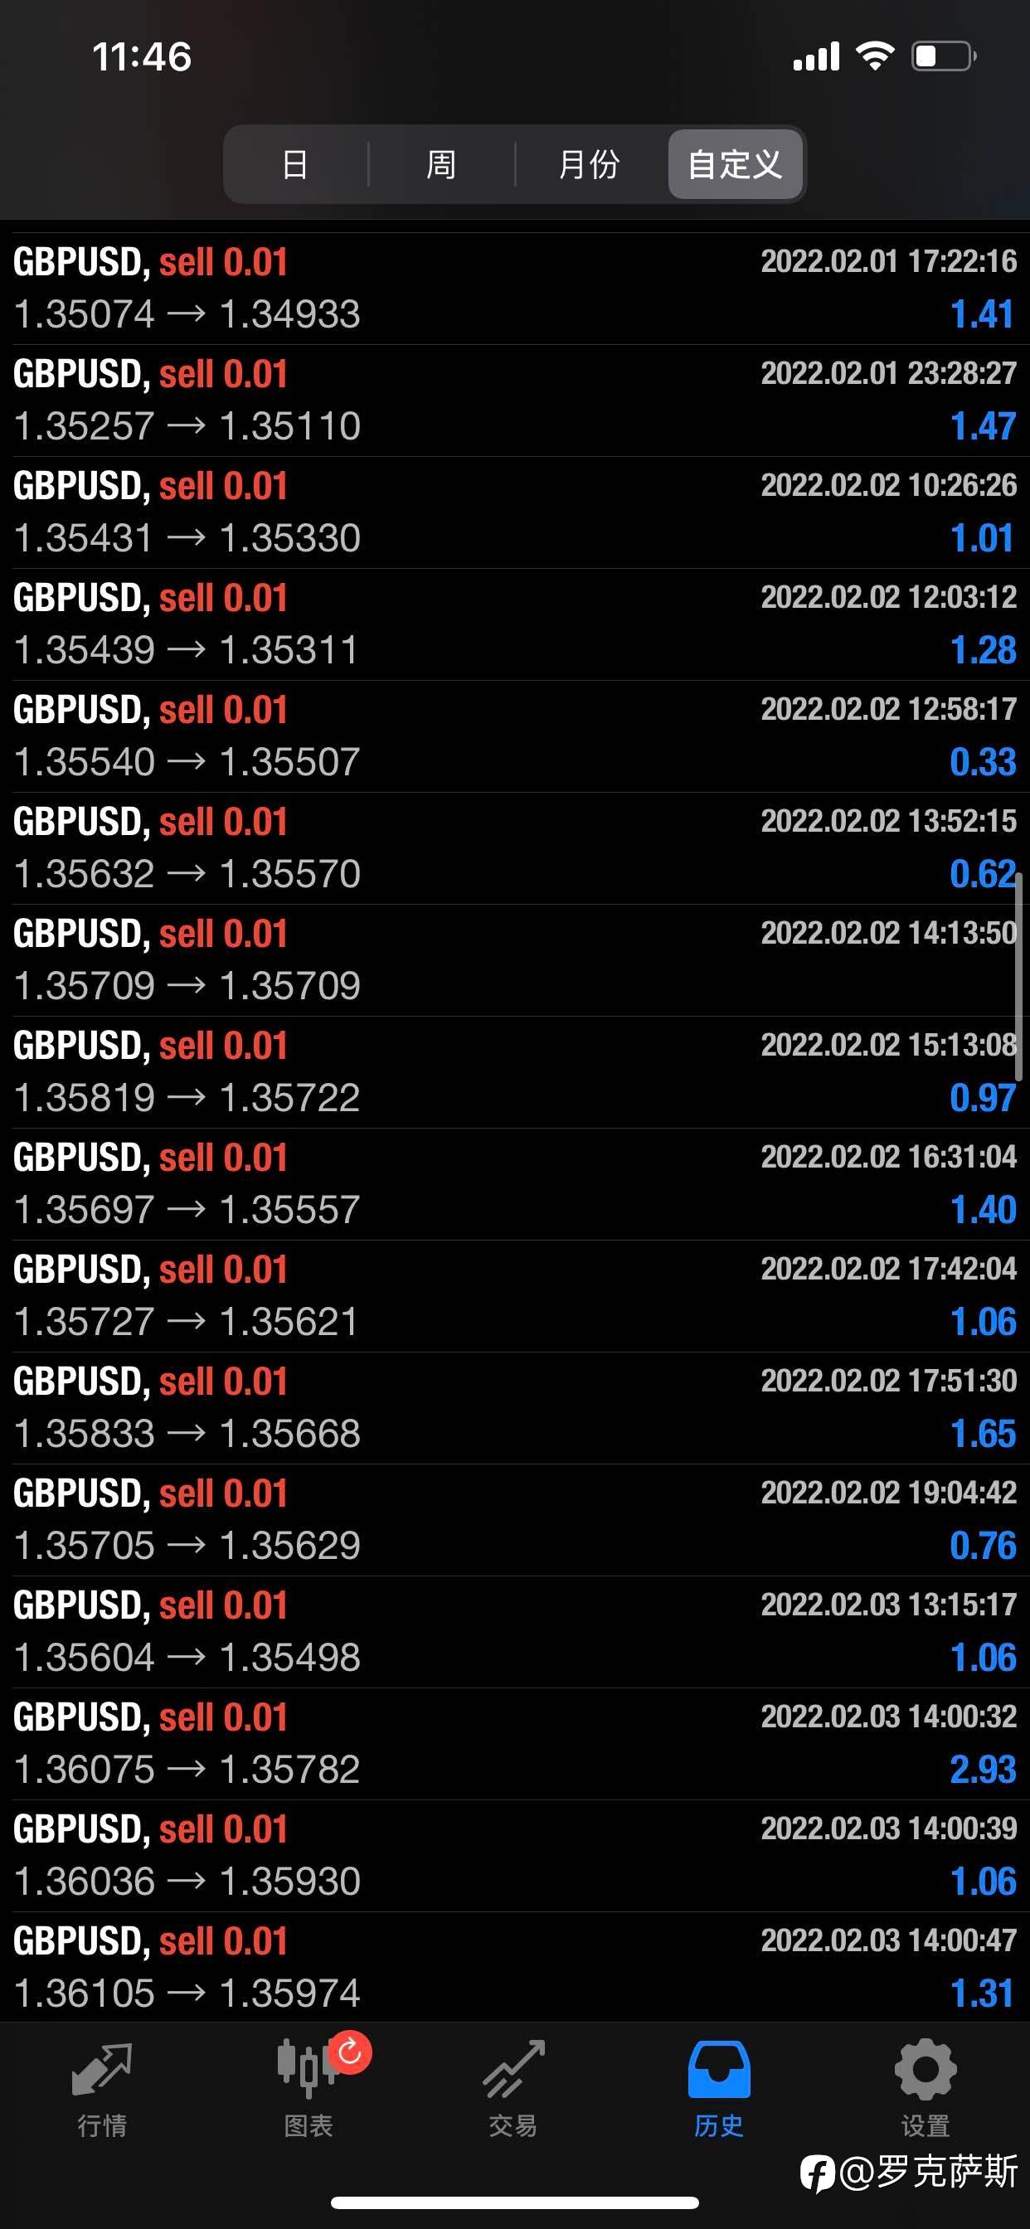The height and width of the screenshot is (2229, 1030).
Task: Select the 自定义 custom period tab
Action: [735, 164]
